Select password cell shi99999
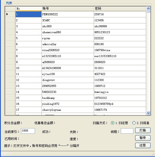 click(x=120, y=26)
